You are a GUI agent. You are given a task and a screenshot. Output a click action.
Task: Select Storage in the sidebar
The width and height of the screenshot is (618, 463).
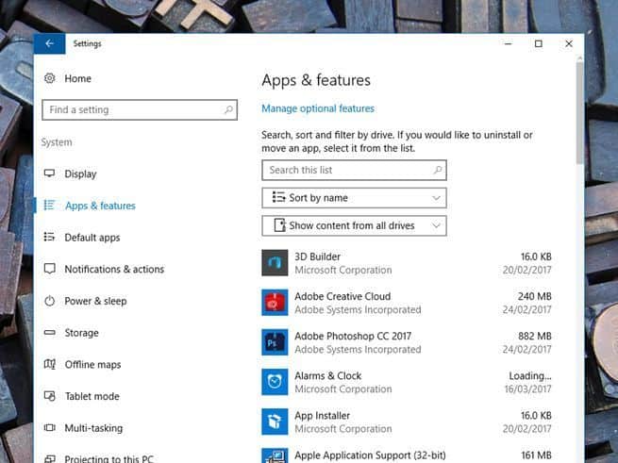pos(81,333)
